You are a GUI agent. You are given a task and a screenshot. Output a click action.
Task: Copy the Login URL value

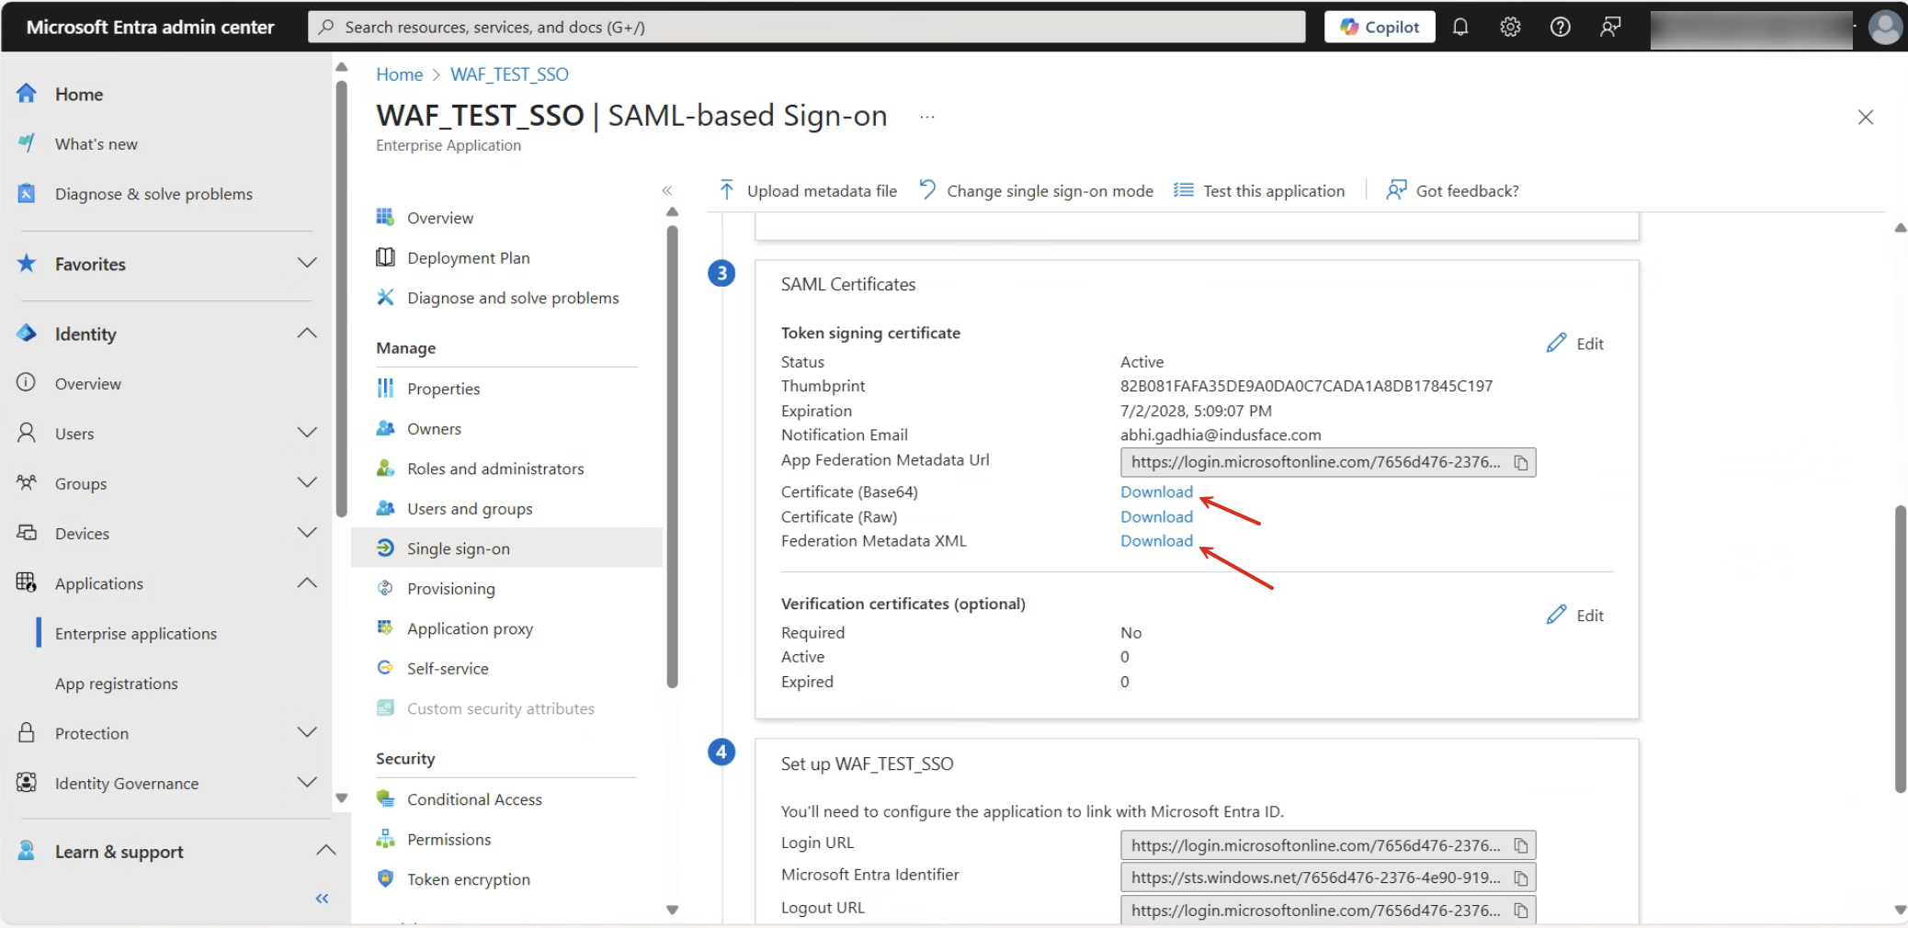coord(1521,845)
